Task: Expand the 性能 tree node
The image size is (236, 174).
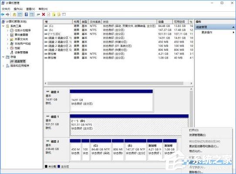Action: click(x=7, y=48)
